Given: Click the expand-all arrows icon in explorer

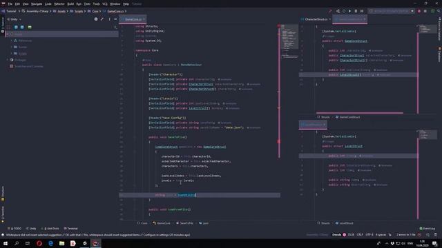Looking at the screenshot, I should (x=102, y=19).
